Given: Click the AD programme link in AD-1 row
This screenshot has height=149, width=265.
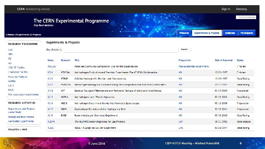Looking at the screenshot, I should (180, 72).
